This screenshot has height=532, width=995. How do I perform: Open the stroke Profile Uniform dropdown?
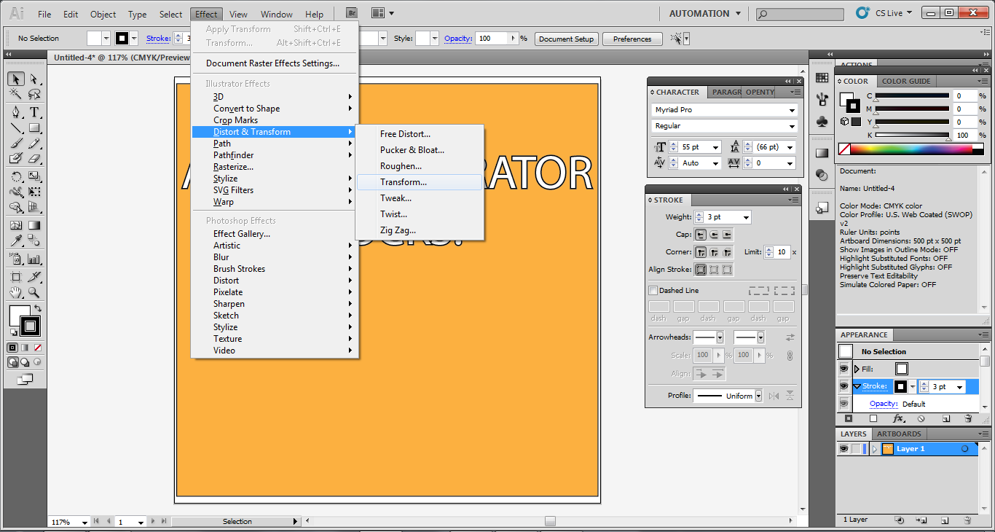[758, 396]
